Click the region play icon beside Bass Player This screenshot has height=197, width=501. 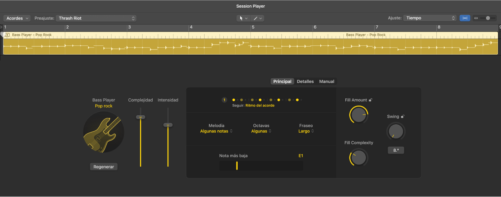(7, 35)
